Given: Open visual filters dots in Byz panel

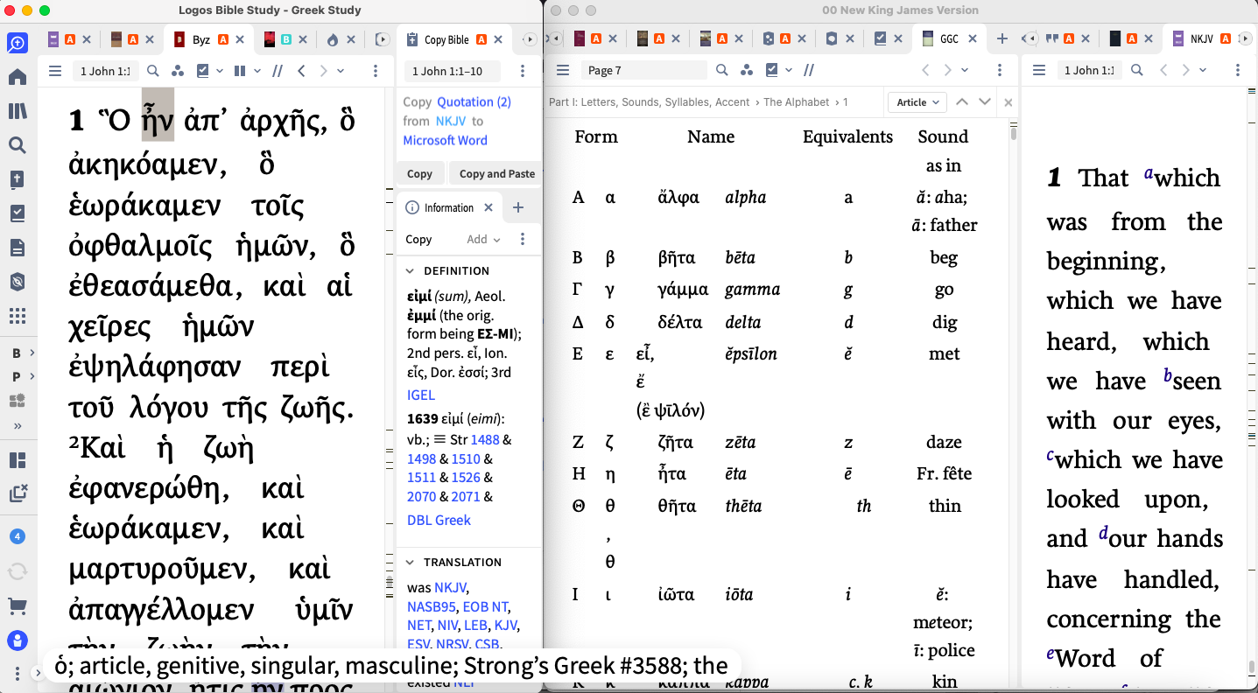Looking at the screenshot, I should pyautogui.click(x=178, y=71).
